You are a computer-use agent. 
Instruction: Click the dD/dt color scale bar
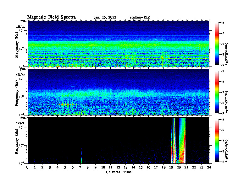pos(217,92)
